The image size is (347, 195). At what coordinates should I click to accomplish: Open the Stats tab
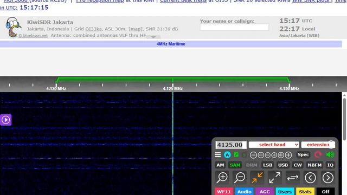coord(305,191)
